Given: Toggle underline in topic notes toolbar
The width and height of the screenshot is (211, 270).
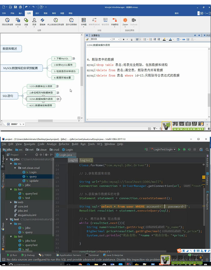Looking at the screenshot, I should pos(132,39).
